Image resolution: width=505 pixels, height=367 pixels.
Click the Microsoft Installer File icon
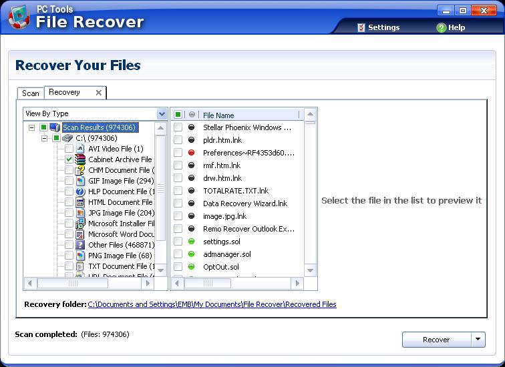point(80,224)
